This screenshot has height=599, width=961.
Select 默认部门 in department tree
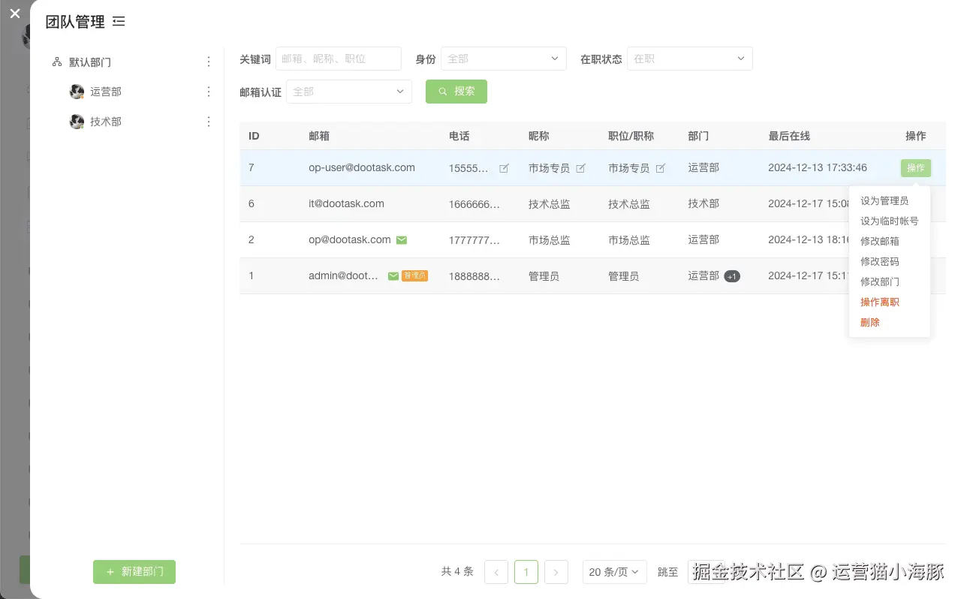[x=90, y=62]
